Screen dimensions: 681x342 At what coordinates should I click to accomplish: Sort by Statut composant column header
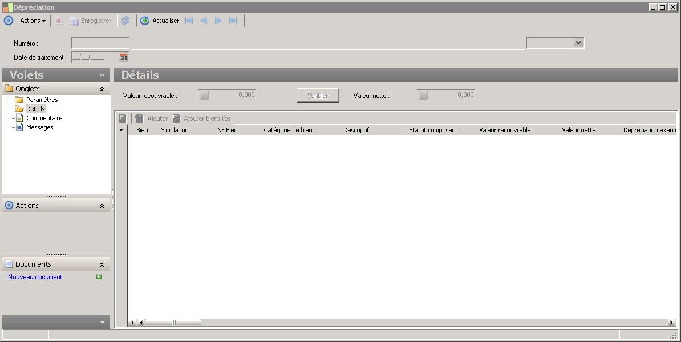(433, 130)
